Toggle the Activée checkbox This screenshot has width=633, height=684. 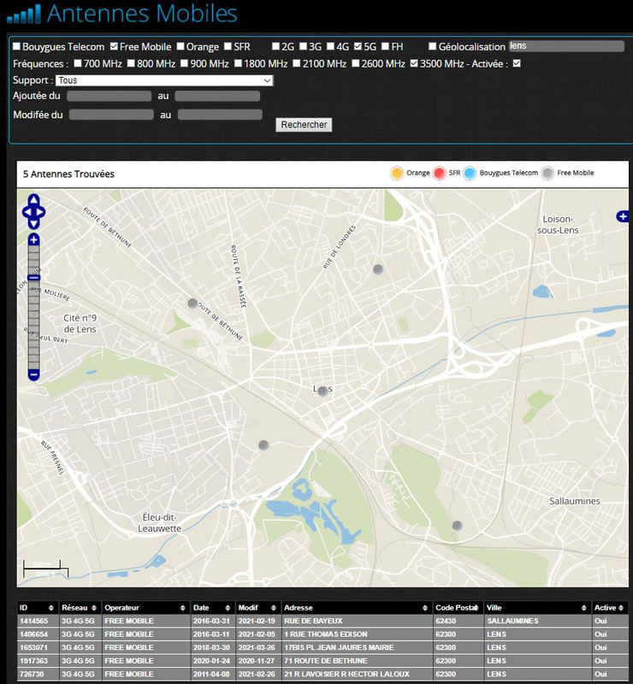[517, 63]
